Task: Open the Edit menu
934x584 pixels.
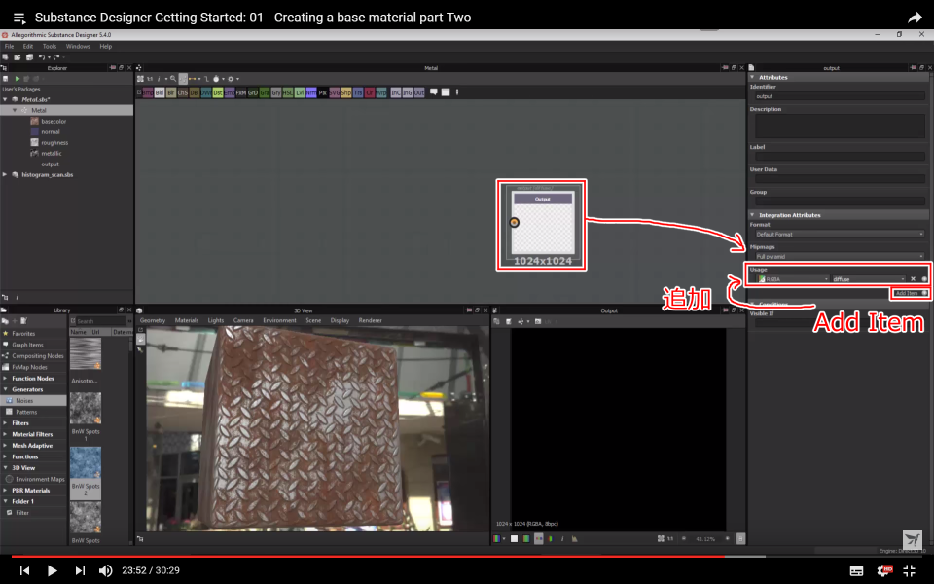Action: [28, 46]
